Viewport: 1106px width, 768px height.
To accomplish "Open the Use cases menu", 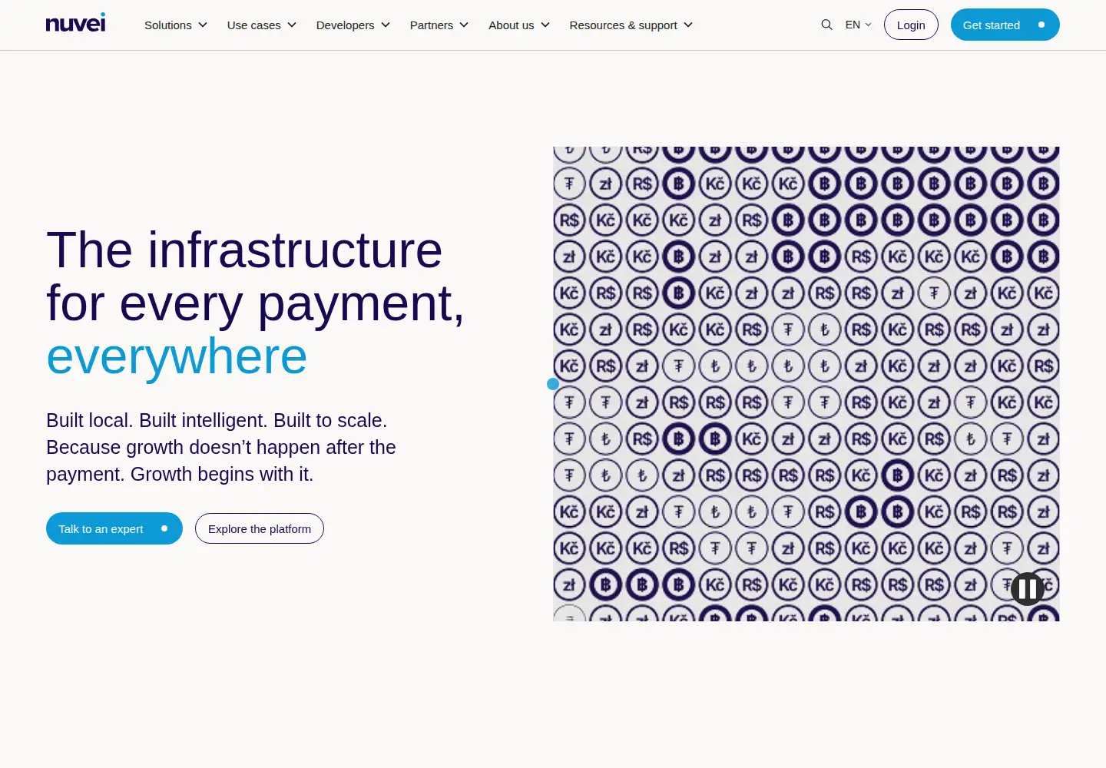I will (x=254, y=25).
